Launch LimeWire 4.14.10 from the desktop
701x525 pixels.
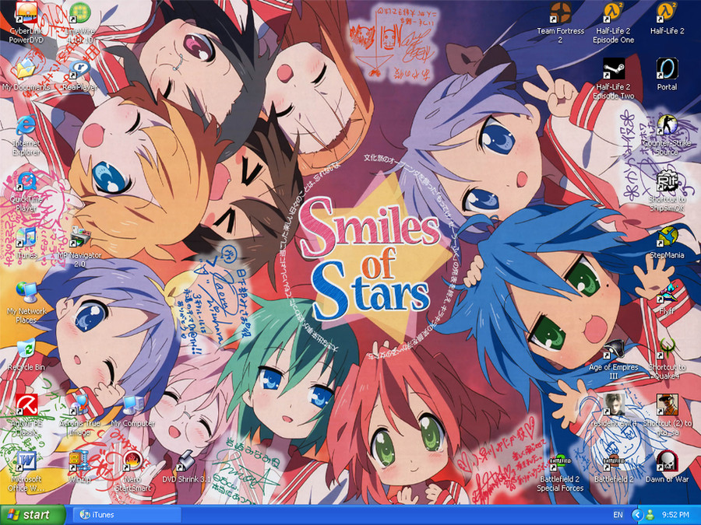coord(79,13)
